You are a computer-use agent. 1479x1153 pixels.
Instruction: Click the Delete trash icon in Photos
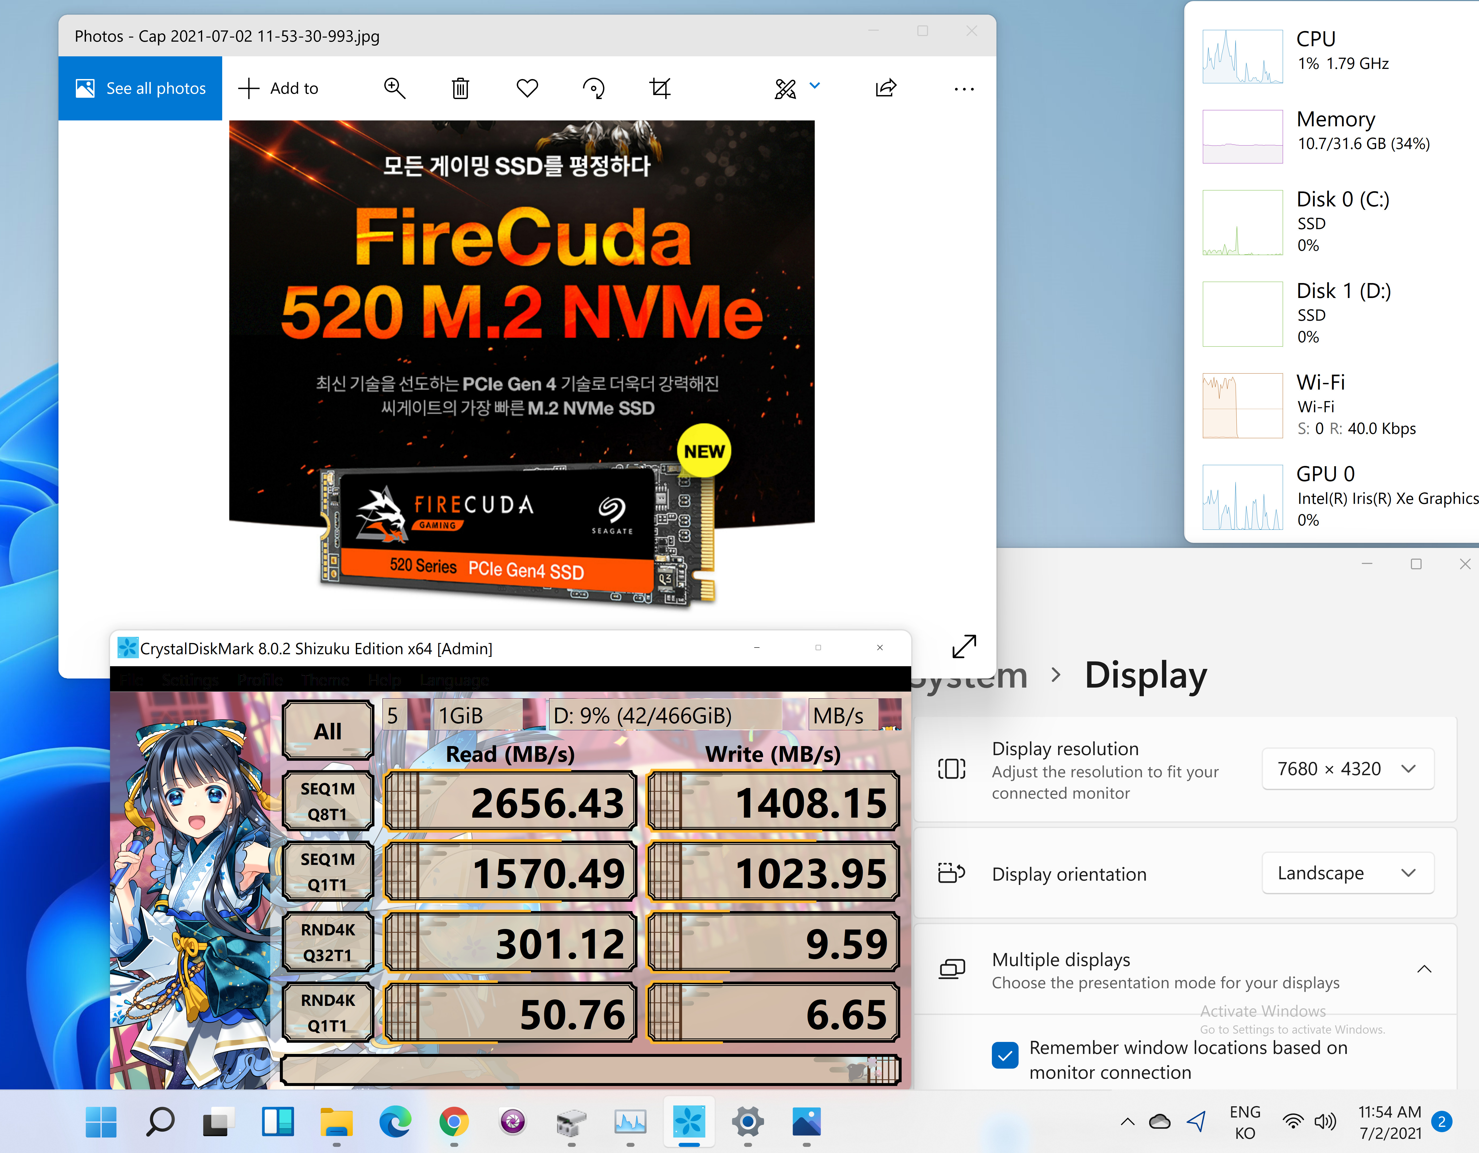pos(460,88)
